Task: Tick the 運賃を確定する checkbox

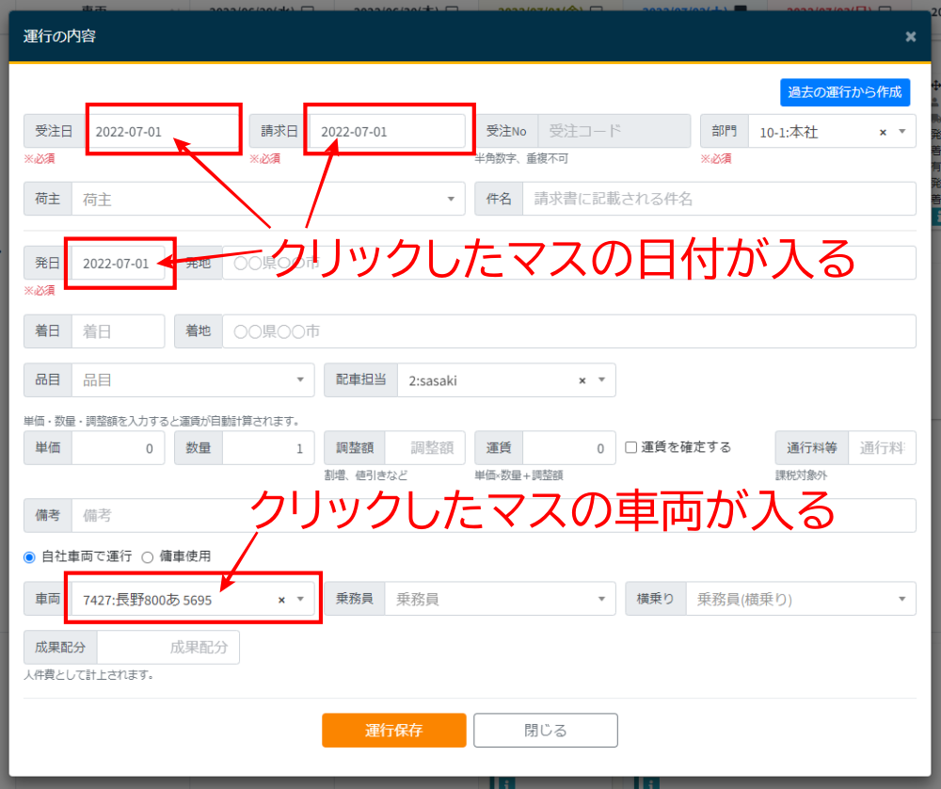Action: [631, 447]
